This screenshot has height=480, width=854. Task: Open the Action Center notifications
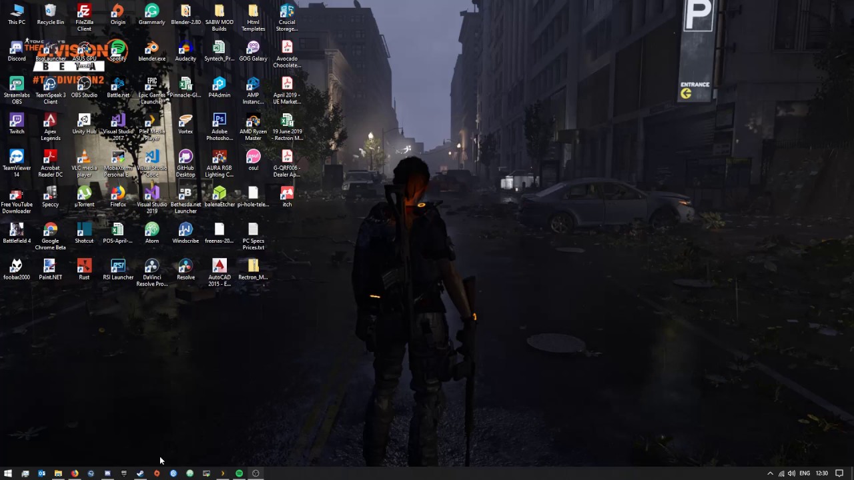click(839, 473)
